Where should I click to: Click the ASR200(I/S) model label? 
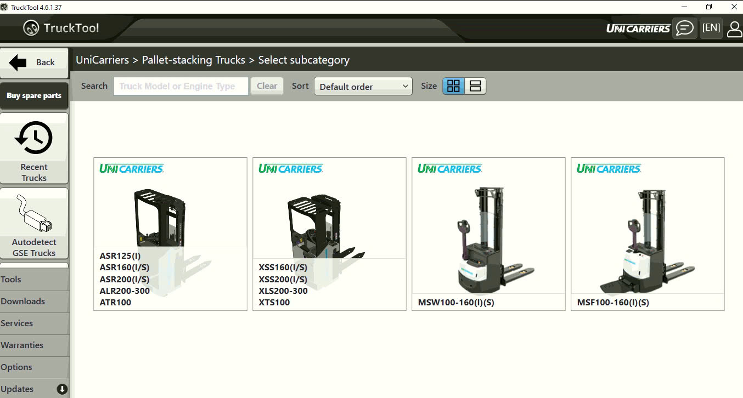[x=125, y=280]
